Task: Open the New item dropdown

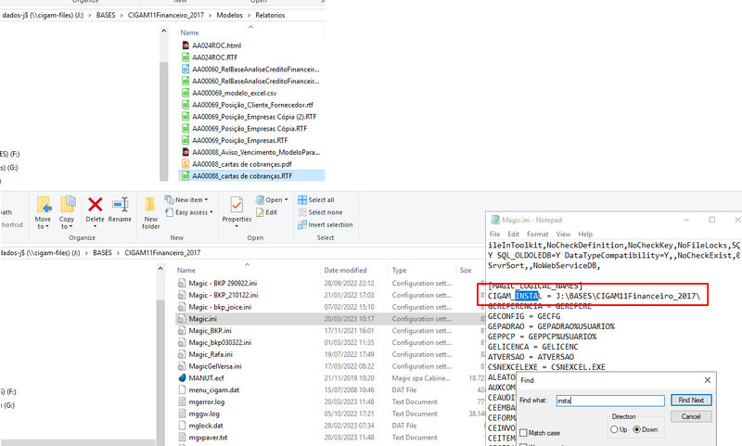Action: 187,200
